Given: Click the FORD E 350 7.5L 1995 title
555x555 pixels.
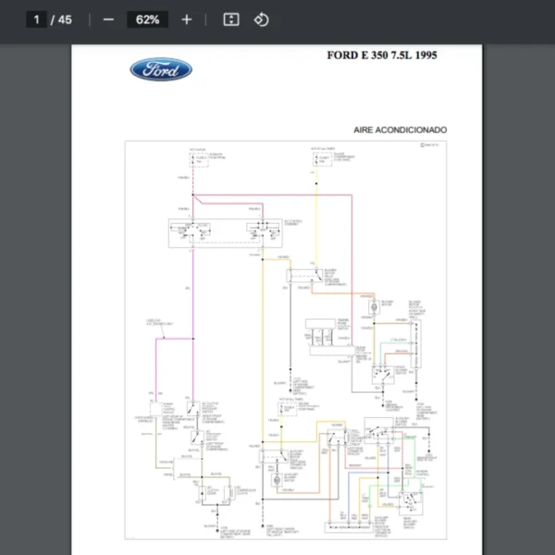Looking at the screenshot, I should tap(382, 55).
